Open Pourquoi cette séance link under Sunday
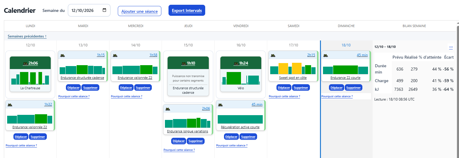Screen dimensions: 459x158 pos(337,96)
